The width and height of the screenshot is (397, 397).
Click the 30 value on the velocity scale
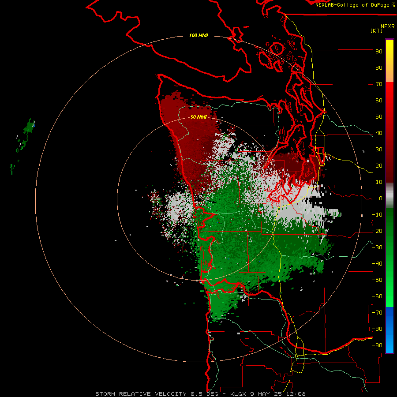[x=379, y=150]
